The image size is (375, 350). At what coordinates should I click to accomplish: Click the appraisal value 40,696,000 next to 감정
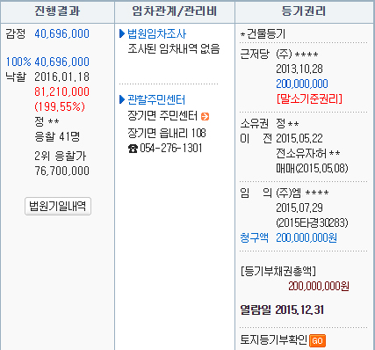(x=61, y=33)
